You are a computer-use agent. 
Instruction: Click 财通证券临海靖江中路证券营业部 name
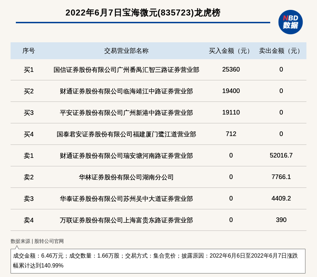[x=126, y=91]
